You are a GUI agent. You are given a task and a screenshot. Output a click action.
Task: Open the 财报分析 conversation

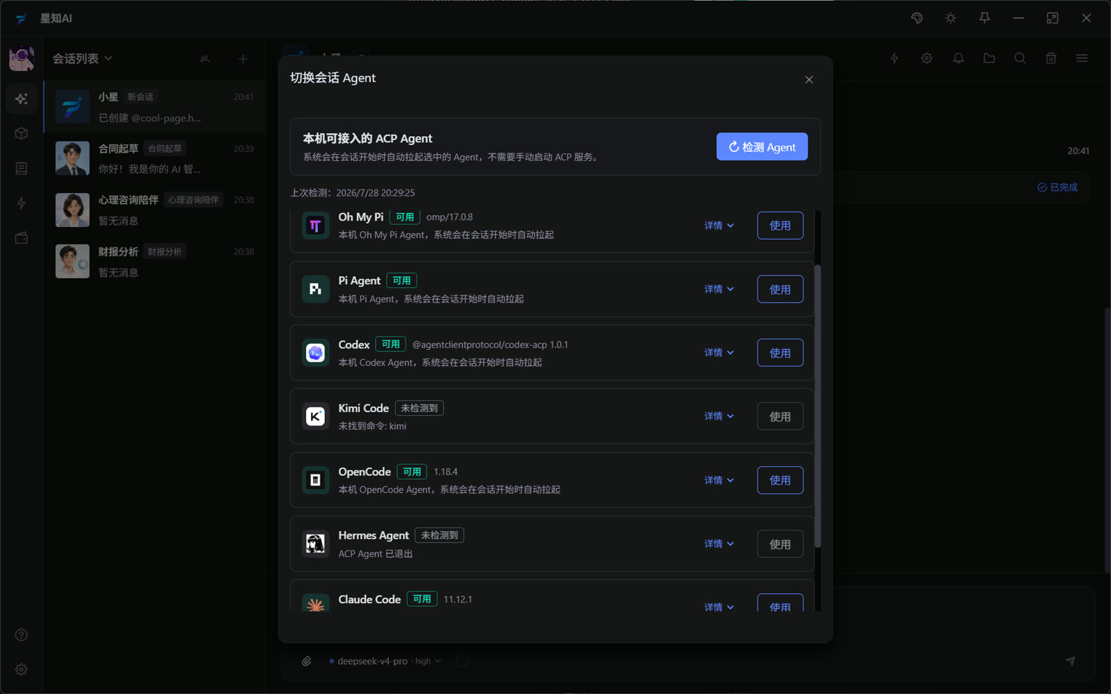pos(155,262)
